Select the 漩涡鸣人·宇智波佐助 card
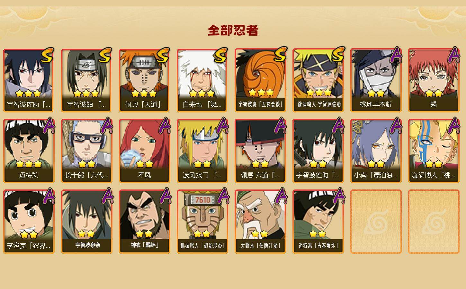 pos(318,80)
